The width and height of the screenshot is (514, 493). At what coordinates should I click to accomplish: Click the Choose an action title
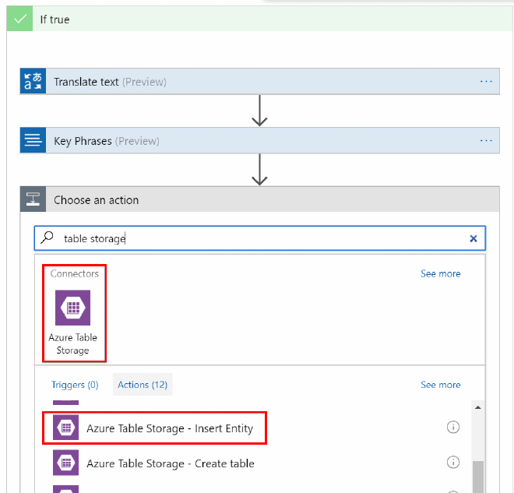[96, 200]
